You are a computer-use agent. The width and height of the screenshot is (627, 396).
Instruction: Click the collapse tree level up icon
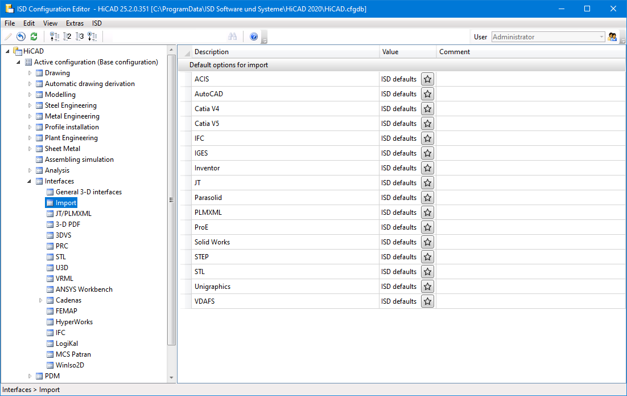point(55,36)
